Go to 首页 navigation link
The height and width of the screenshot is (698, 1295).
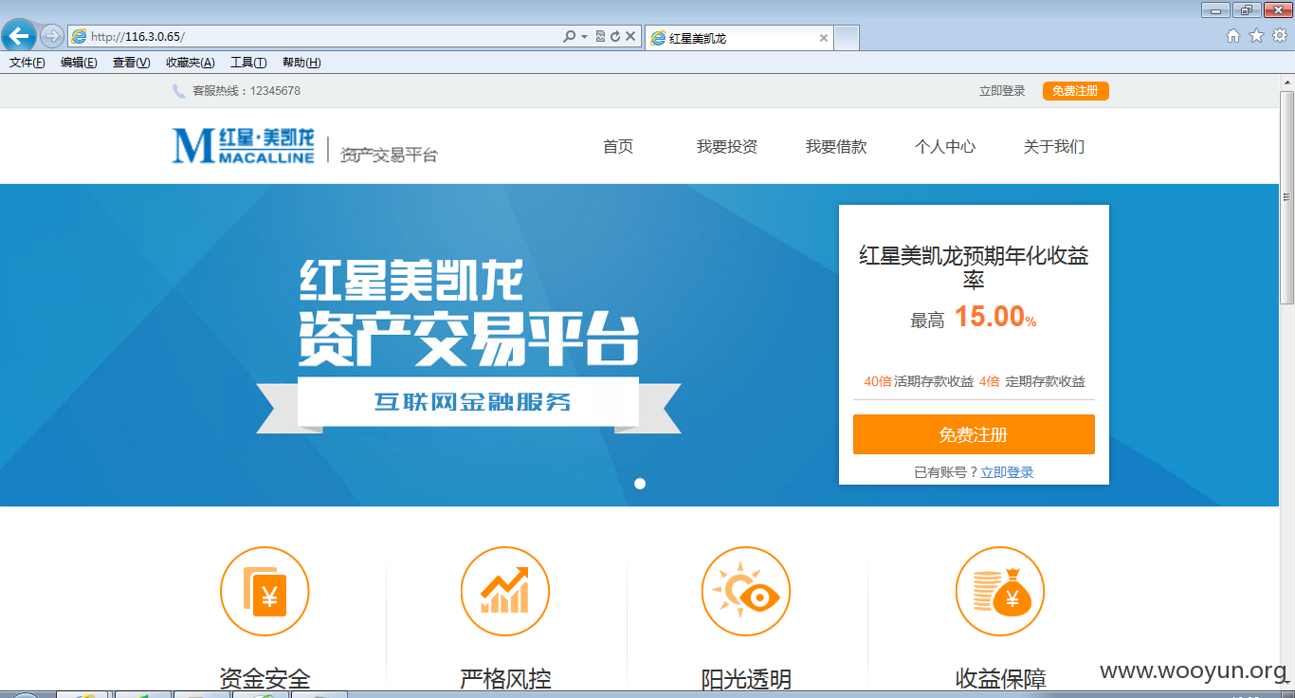coord(618,146)
